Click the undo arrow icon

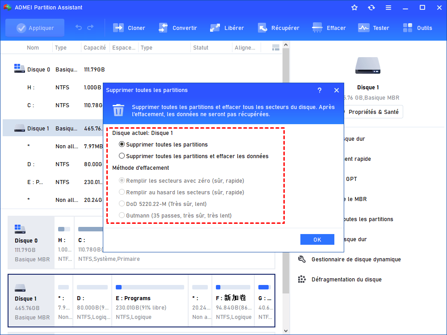[x=79, y=27]
